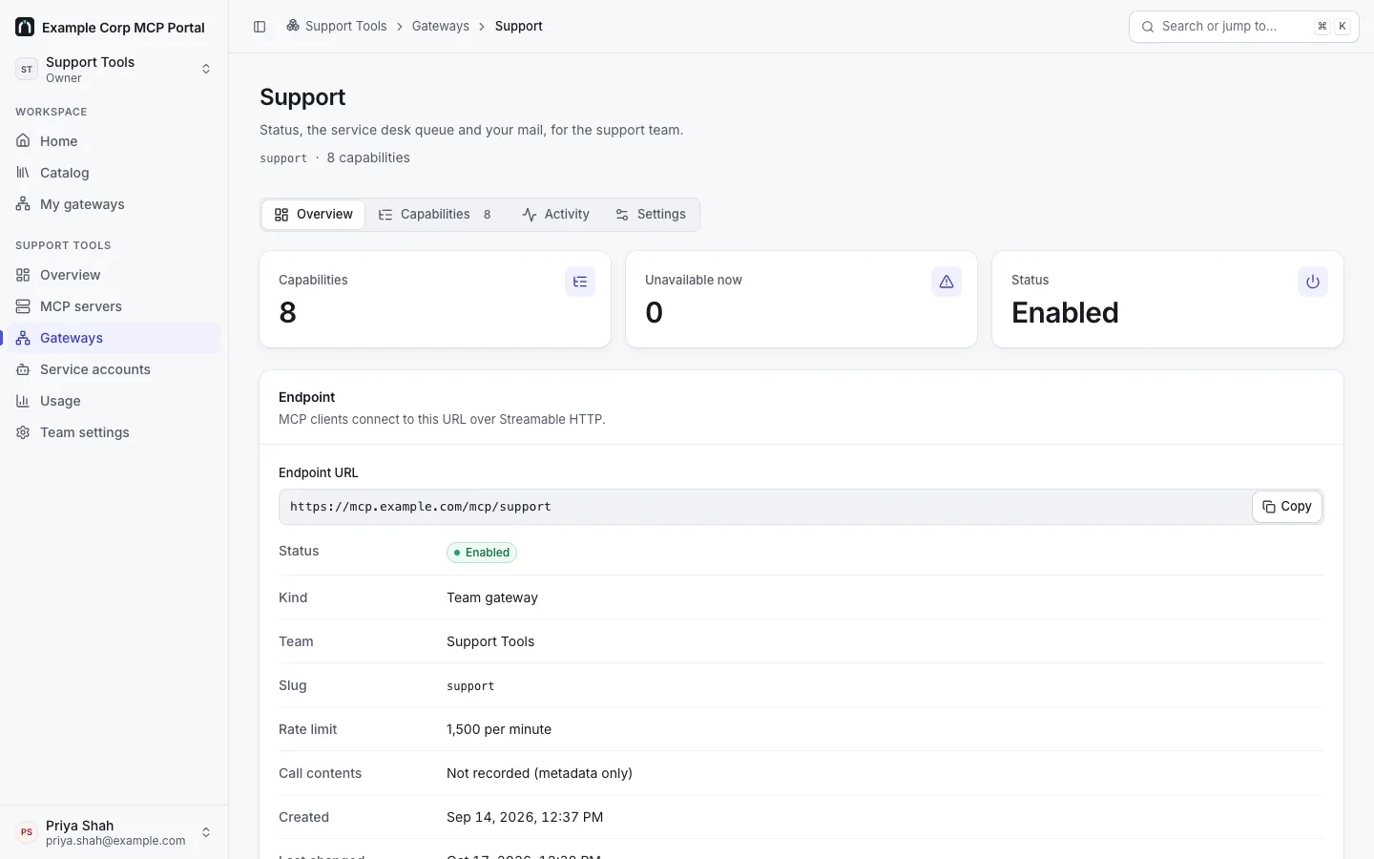Click the Support breadcrumb item
Image resolution: width=1374 pixels, height=859 pixels.
click(x=519, y=27)
